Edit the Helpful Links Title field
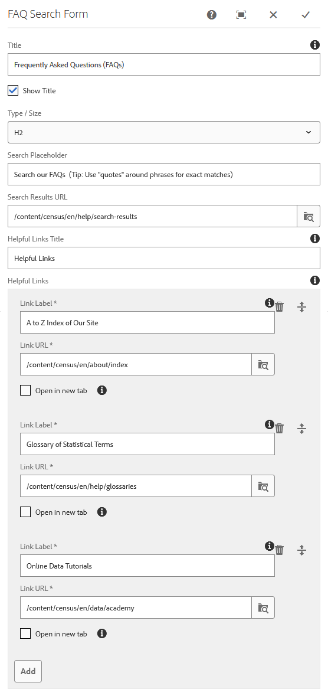The height and width of the screenshot is (699, 328). click(163, 258)
